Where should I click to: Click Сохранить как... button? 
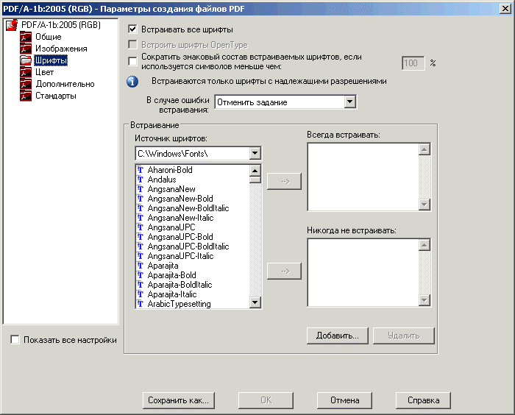pos(179,400)
